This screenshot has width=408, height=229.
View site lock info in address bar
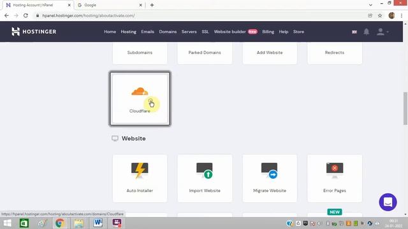[x=38, y=15]
